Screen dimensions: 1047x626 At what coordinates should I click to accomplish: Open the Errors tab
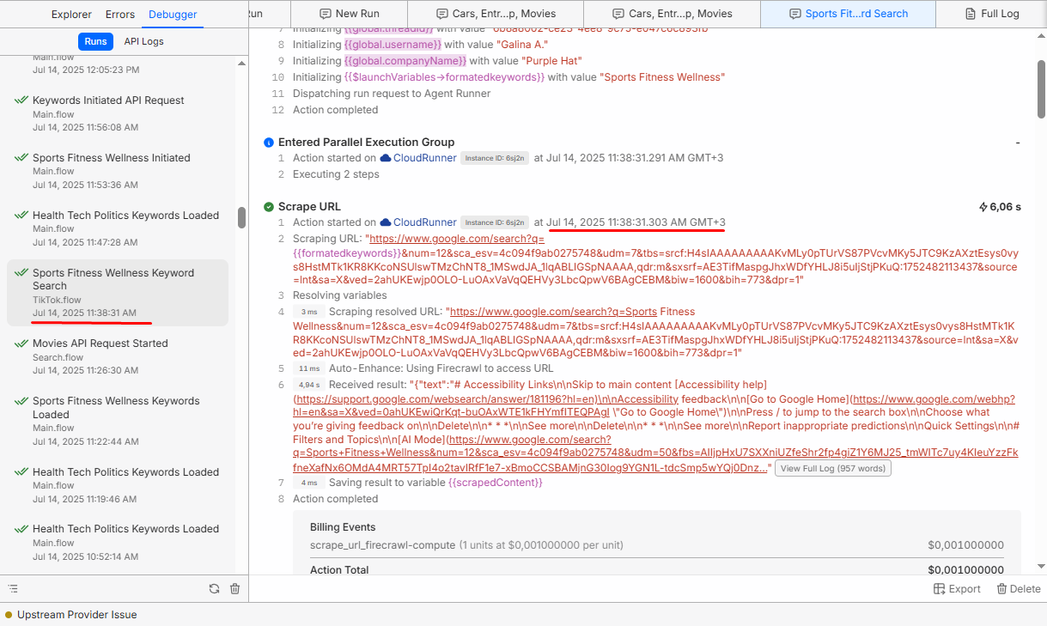click(x=120, y=15)
